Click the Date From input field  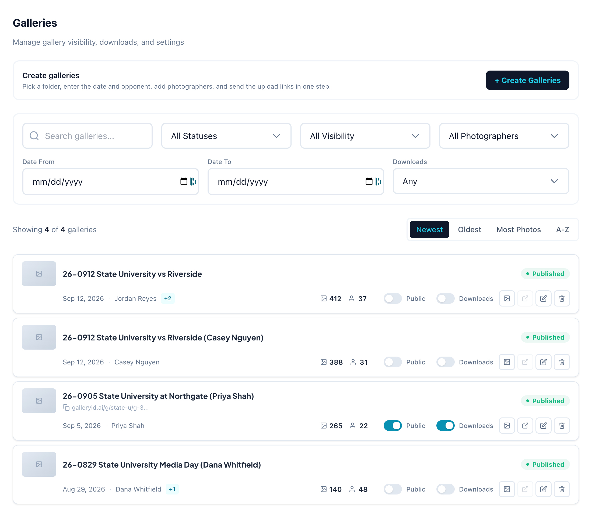110,182
